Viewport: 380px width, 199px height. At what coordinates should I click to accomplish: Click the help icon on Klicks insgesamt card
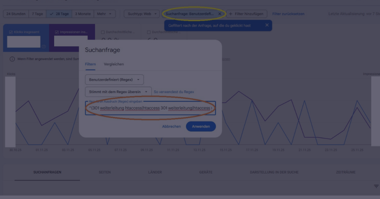pos(44,47)
